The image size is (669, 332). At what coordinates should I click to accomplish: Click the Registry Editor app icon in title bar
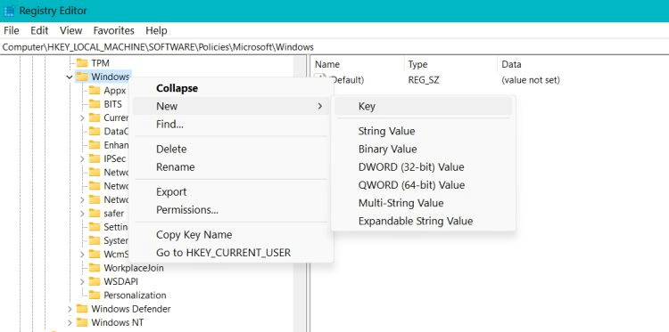pyautogui.click(x=9, y=11)
